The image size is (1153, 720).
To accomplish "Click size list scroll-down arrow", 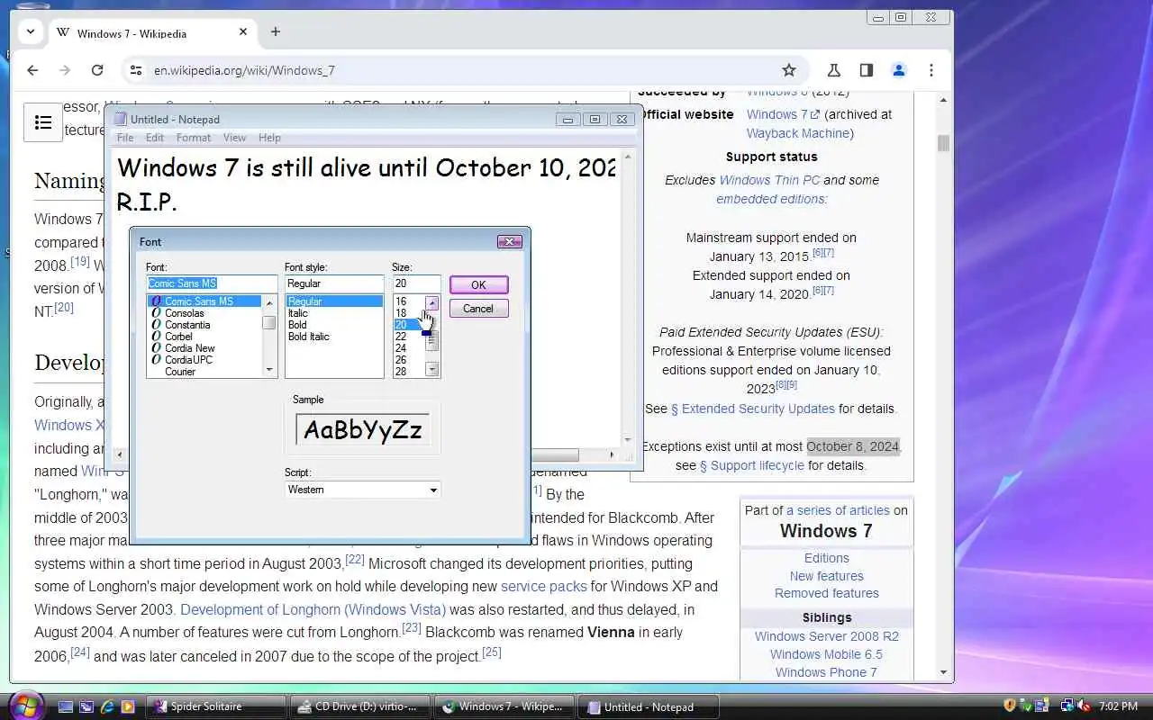I will pos(432,370).
